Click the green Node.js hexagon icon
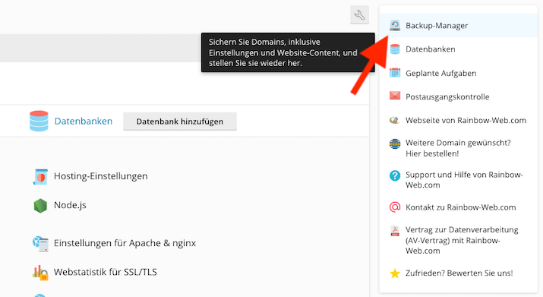 point(40,206)
